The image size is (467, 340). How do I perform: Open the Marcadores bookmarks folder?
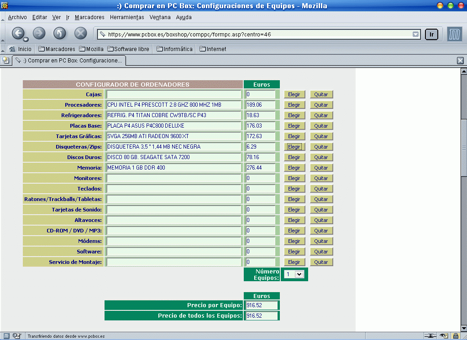pyautogui.click(x=57, y=49)
